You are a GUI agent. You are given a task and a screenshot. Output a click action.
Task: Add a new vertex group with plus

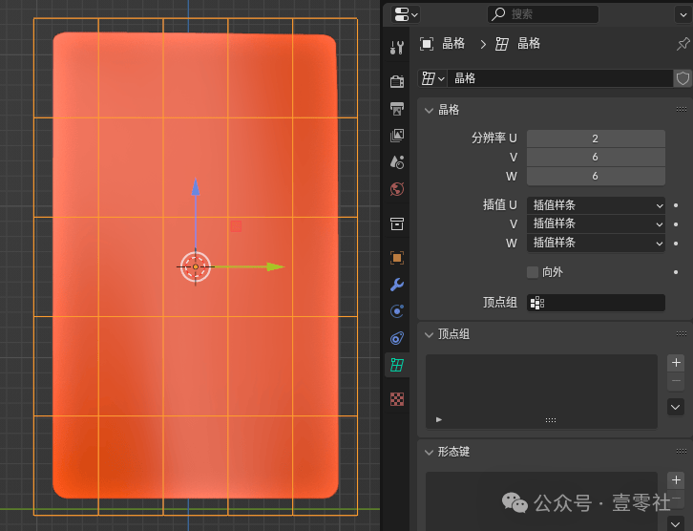point(676,363)
